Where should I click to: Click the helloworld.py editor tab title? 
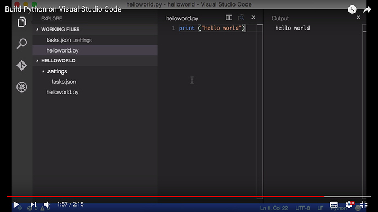pos(182,18)
